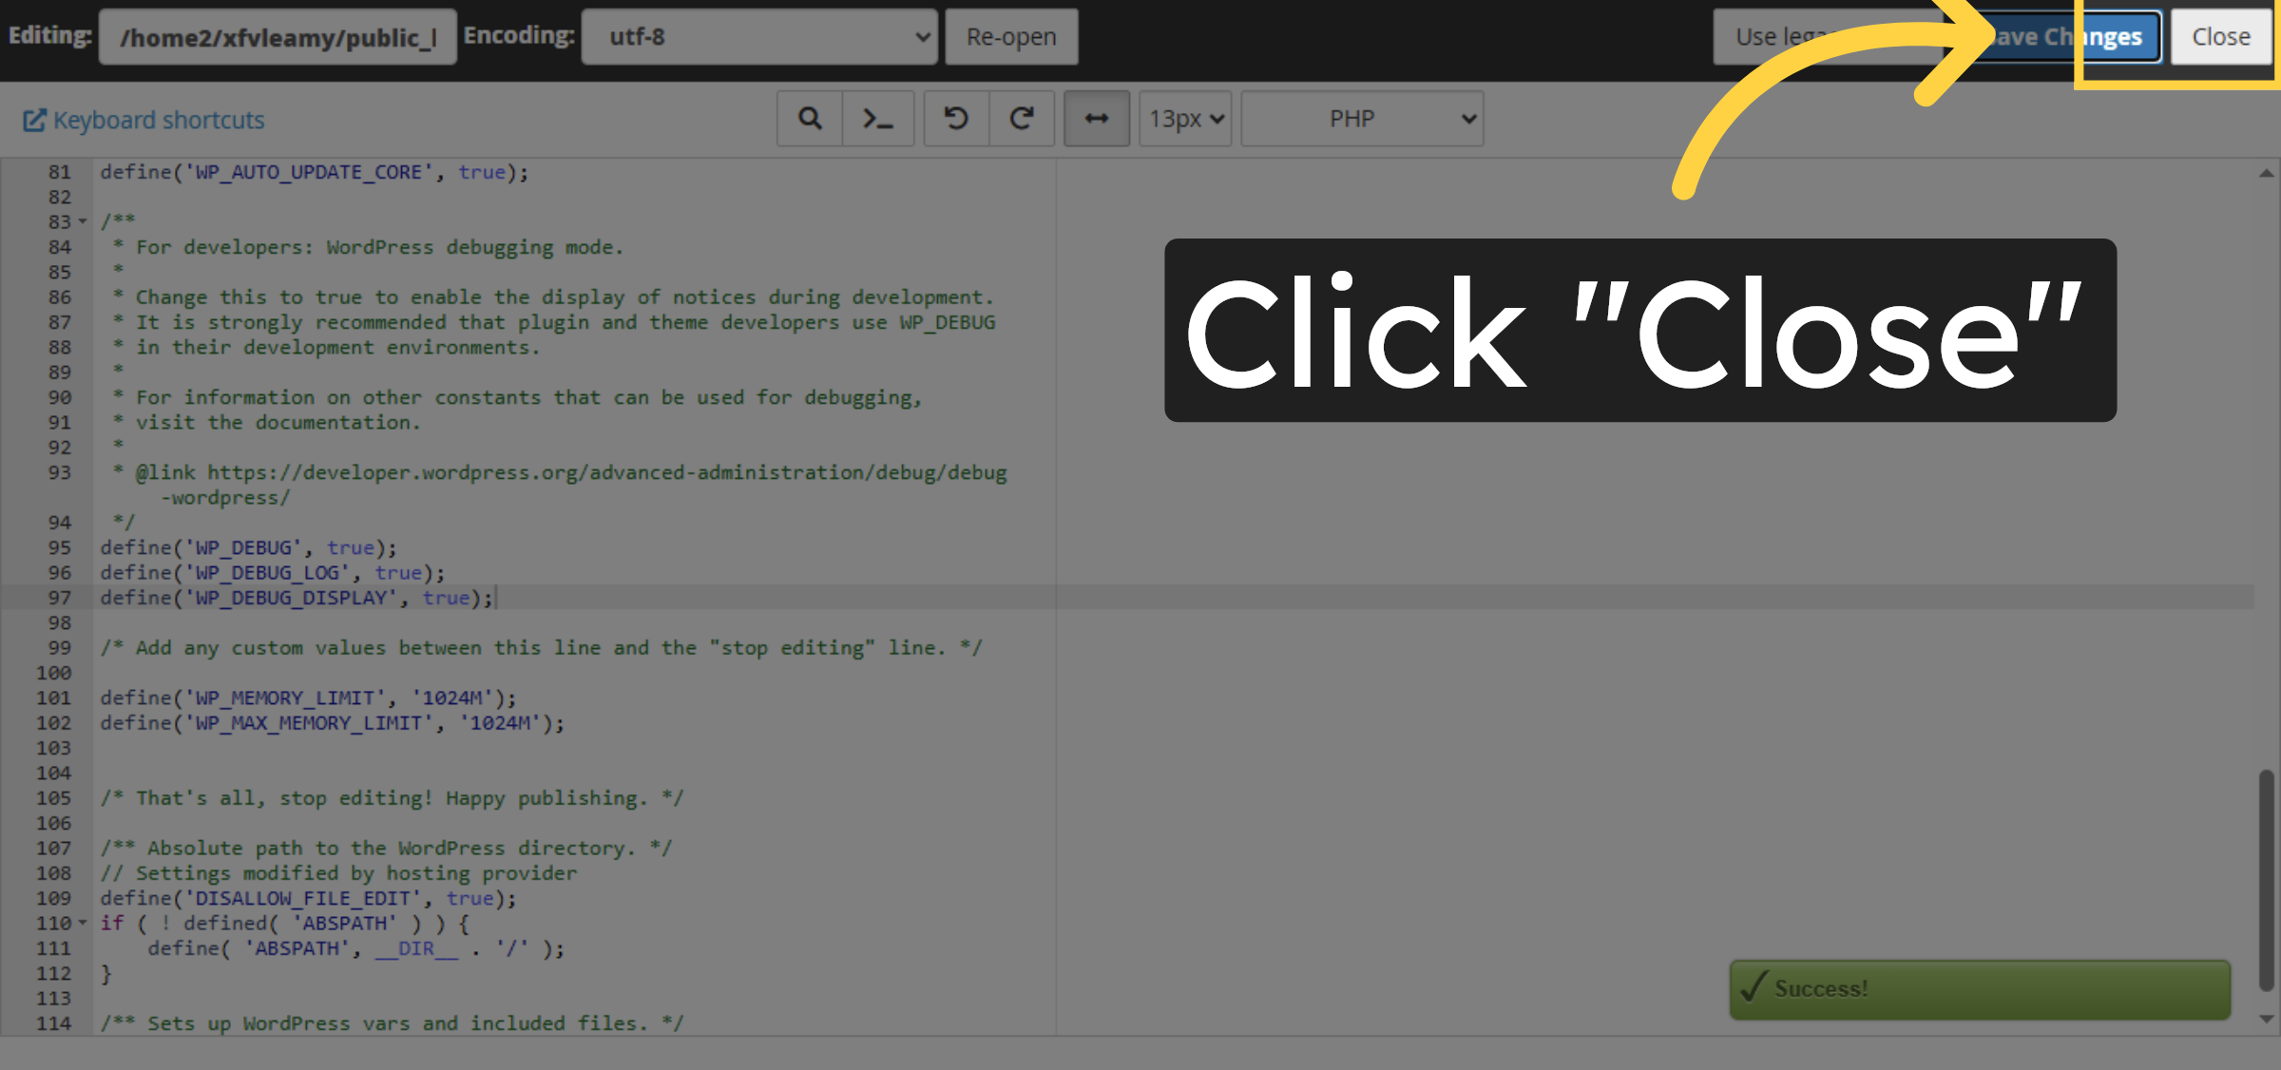Open the search tool in the editor
This screenshot has height=1070, width=2281.
pyautogui.click(x=809, y=118)
